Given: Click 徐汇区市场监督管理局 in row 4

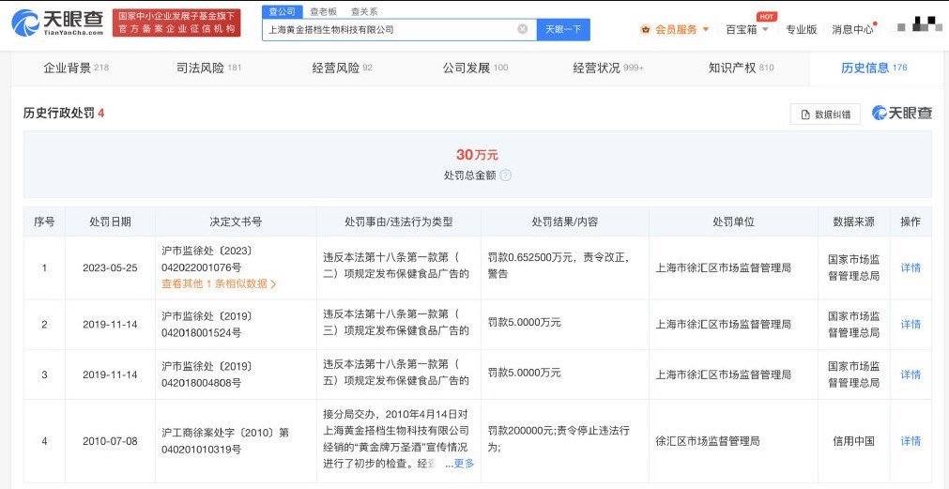Looking at the screenshot, I should [x=708, y=441].
